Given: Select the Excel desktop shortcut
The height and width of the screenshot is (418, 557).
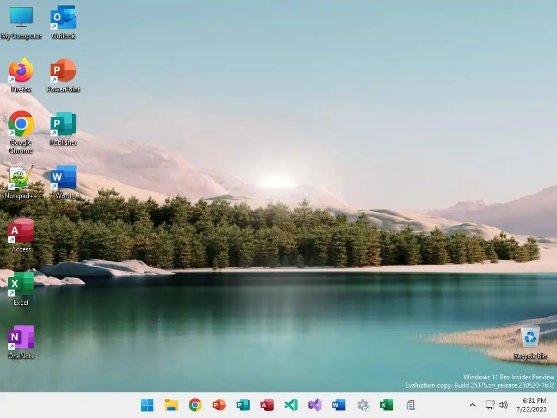Looking at the screenshot, I should 21,289.
